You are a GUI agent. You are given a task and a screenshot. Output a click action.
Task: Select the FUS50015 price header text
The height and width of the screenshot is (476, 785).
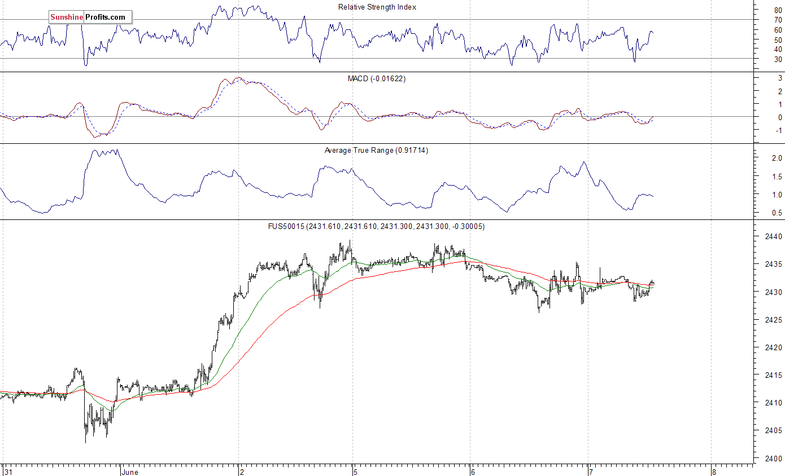coord(377,226)
